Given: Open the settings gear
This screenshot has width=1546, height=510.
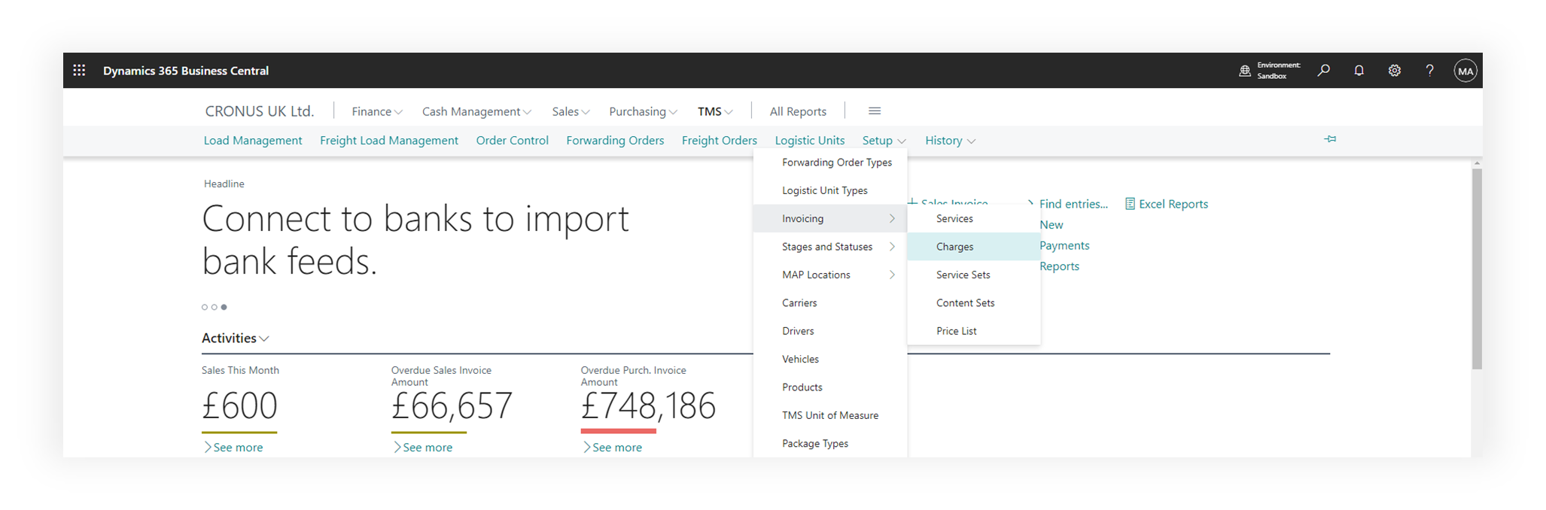Looking at the screenshot, I should coord(1394,71).
